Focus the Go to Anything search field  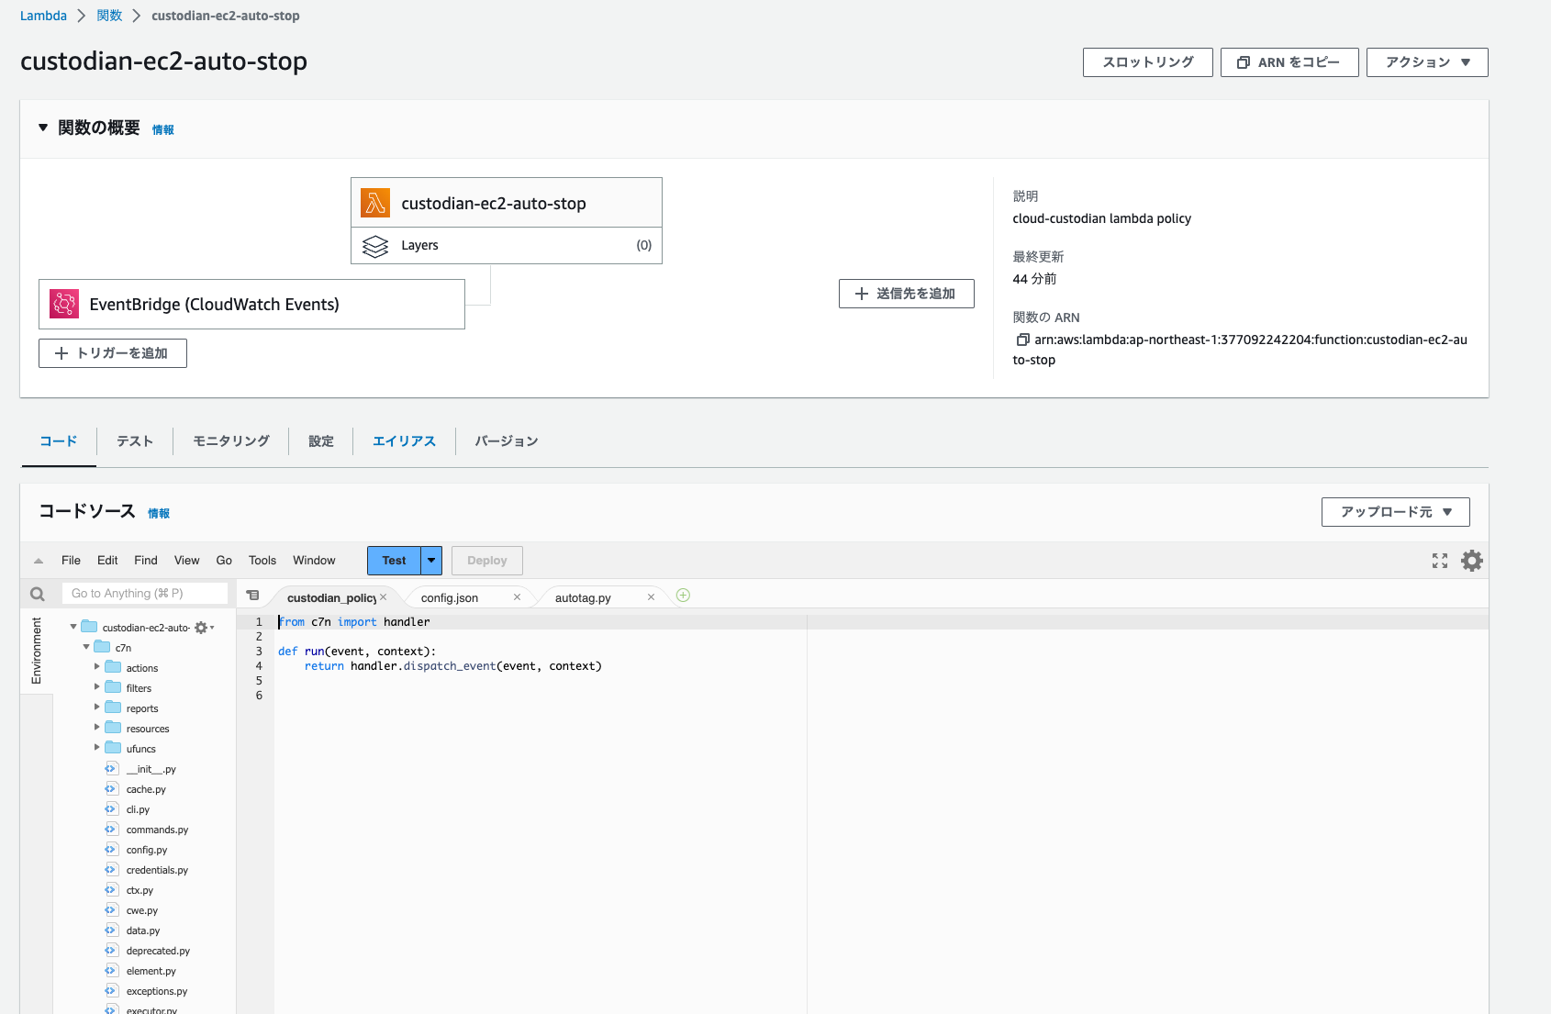[145, 594]
